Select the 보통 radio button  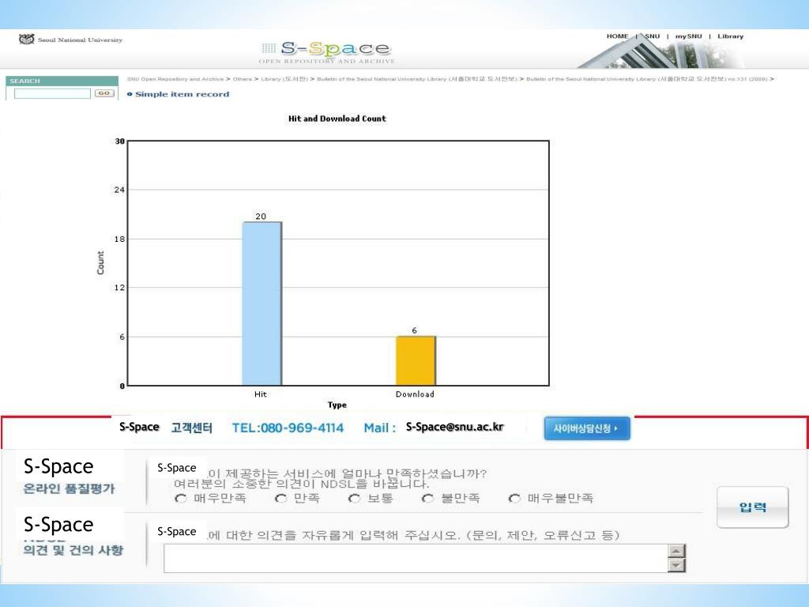click(x=354, y=498)
